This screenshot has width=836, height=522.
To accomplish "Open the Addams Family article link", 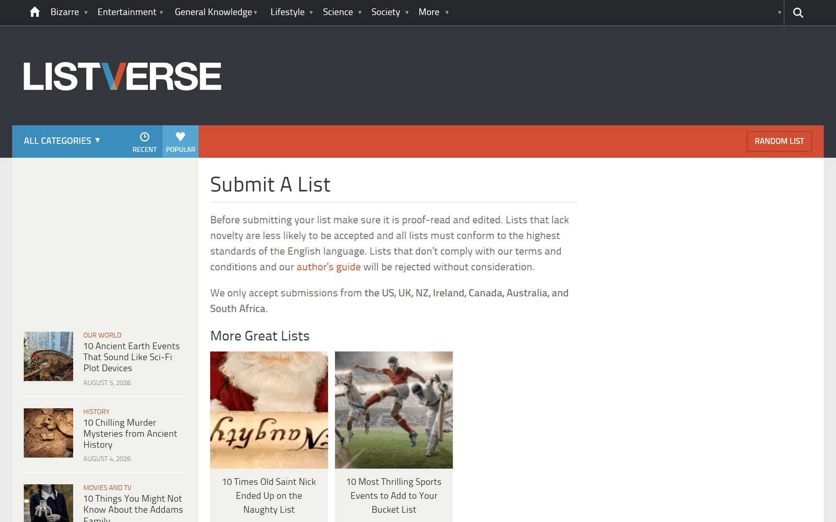I will tap(133, 509).
